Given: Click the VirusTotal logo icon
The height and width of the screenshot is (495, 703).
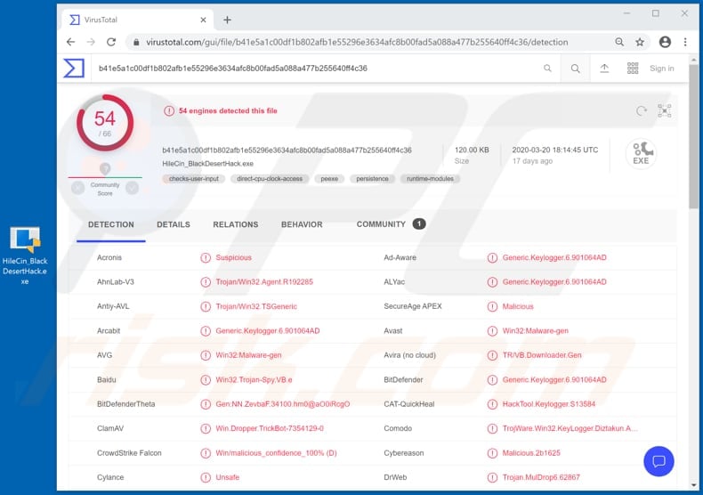Looking at the screenshot, I should (x=74, y=69).
